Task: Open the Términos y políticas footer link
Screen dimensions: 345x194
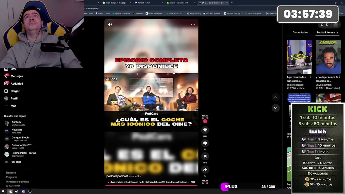Action: tap(17, 182)
